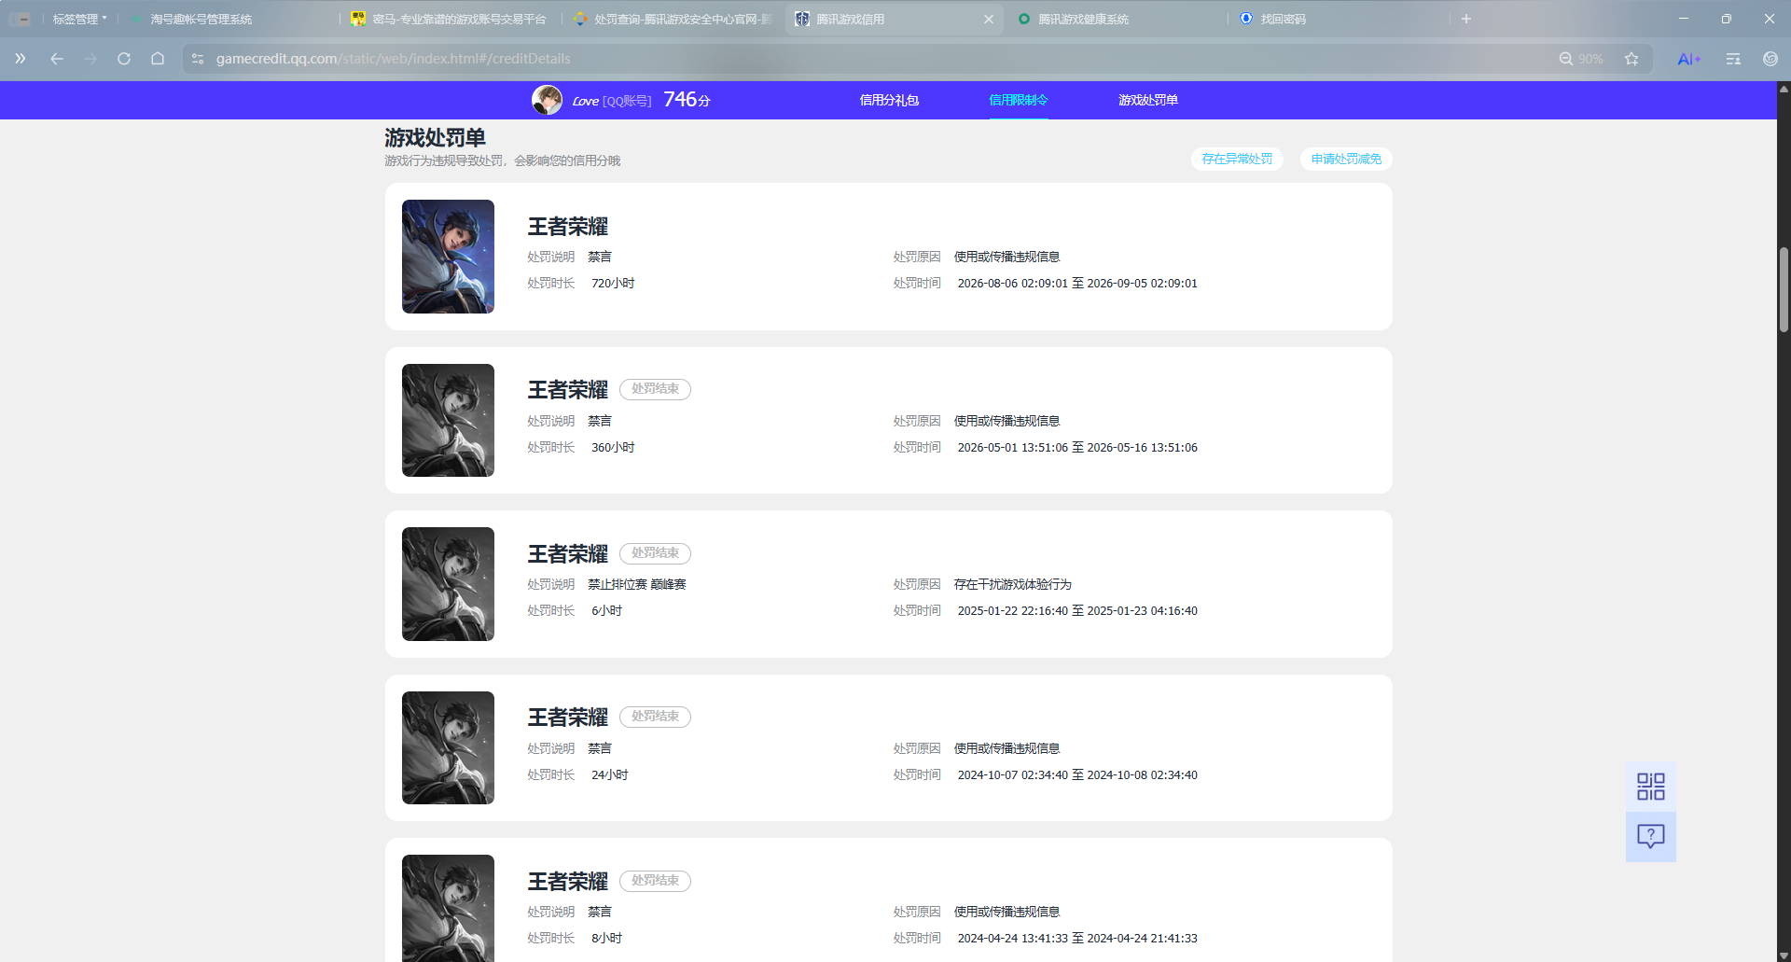Open the list icon left of the profile icon
This screenshot has height=962, width=1791.
1733,59
